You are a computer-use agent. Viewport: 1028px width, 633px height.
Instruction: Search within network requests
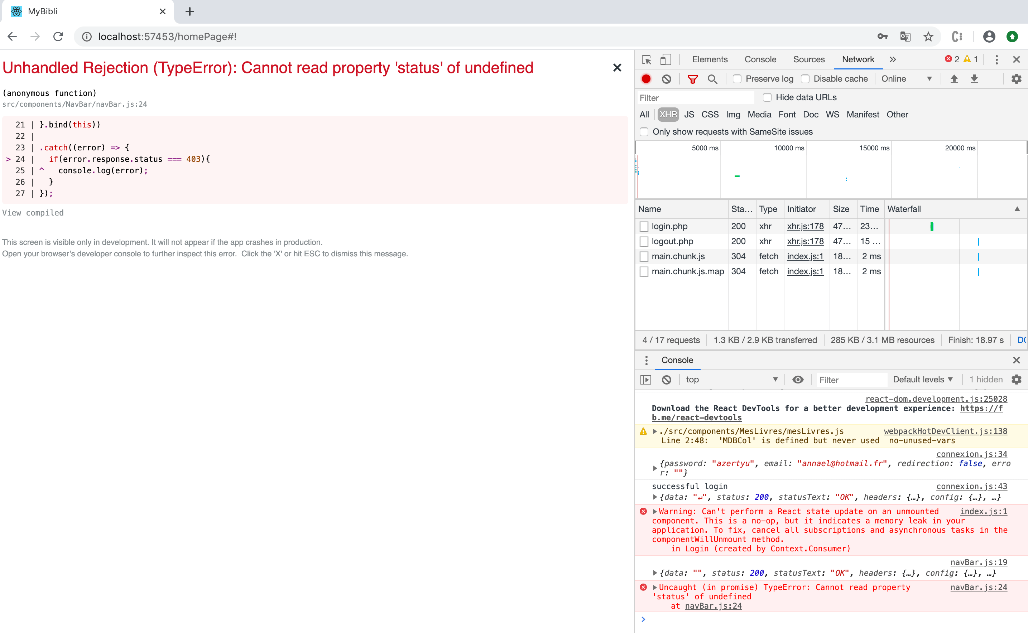pos(713,79)
